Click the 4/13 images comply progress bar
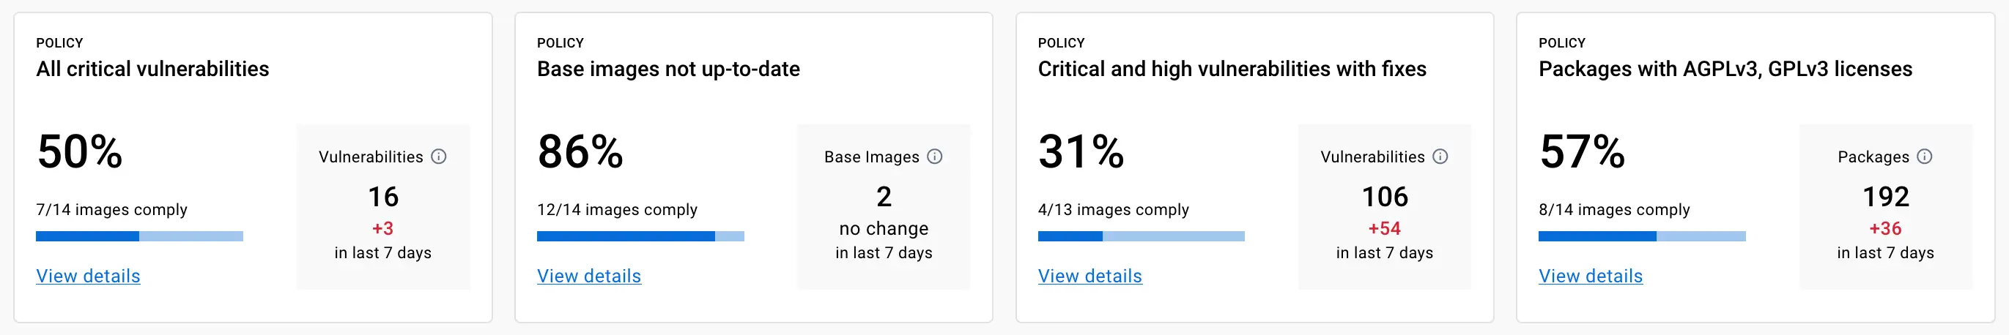This screenshot has height=335, width=2009. tap(1141, 236)
